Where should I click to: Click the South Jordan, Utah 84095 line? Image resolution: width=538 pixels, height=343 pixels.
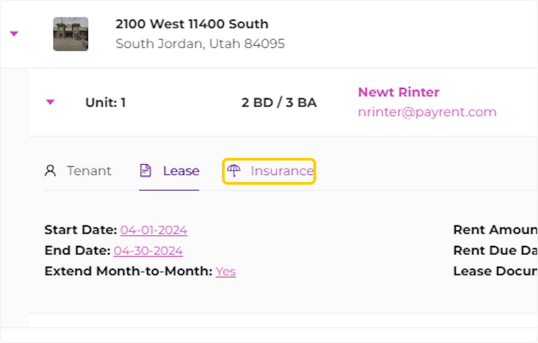200,44
